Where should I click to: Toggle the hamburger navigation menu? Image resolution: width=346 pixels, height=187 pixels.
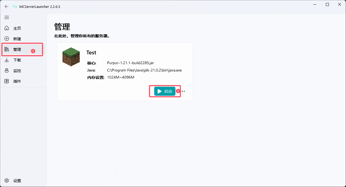pyautogui.click(x=7, y=17)
